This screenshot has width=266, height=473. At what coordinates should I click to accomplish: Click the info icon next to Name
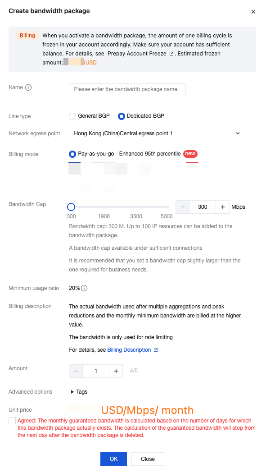pos(28,87)
